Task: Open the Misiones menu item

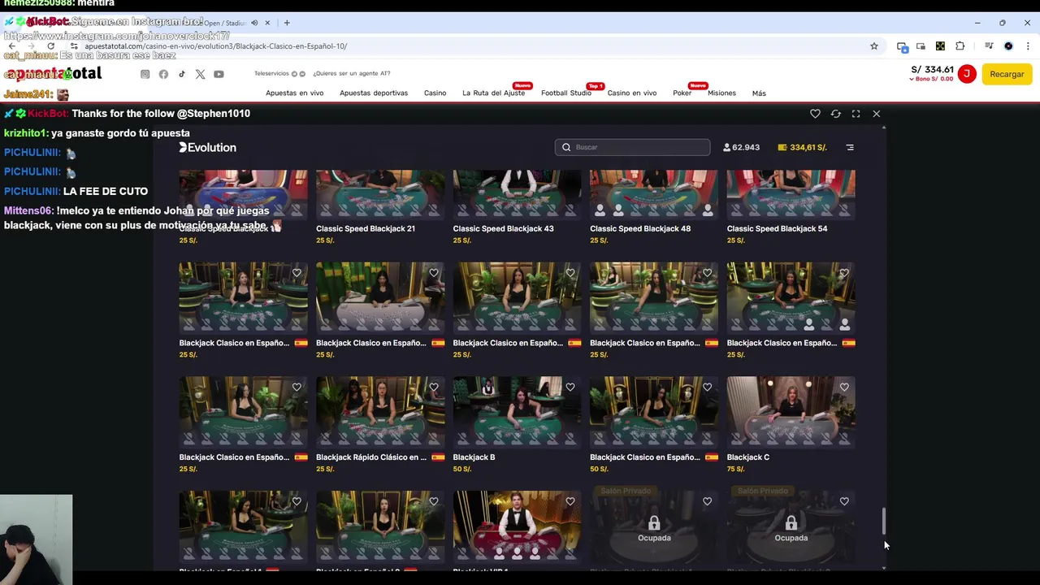Action: point(721,93)
